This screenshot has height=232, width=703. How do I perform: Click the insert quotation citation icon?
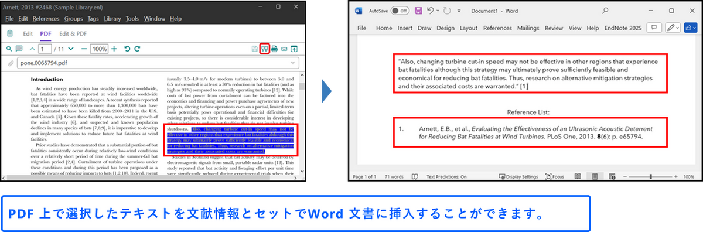click(264, 49)
